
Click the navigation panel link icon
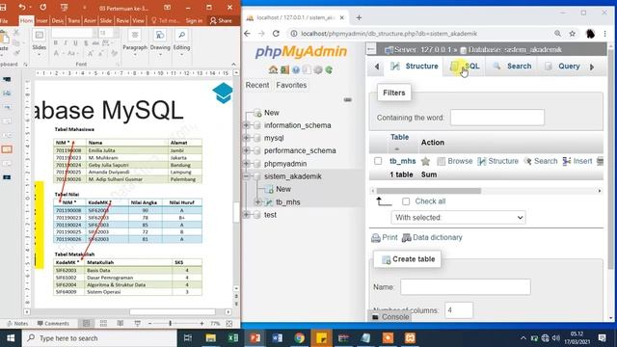tap(347, 99)
